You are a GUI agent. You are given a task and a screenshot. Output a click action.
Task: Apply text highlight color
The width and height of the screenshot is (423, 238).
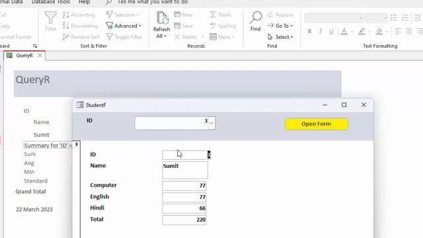click(x=362, y=31)
